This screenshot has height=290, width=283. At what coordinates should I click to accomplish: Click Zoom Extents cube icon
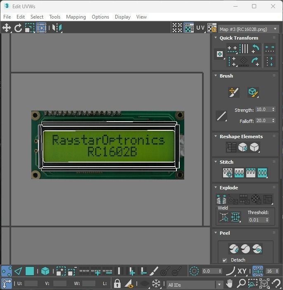[264, 283]
